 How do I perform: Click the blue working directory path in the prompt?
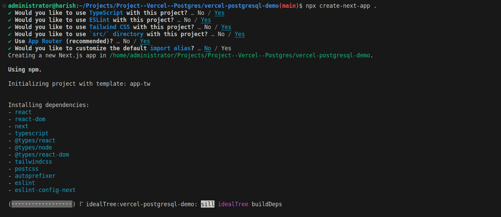point(179,6)
